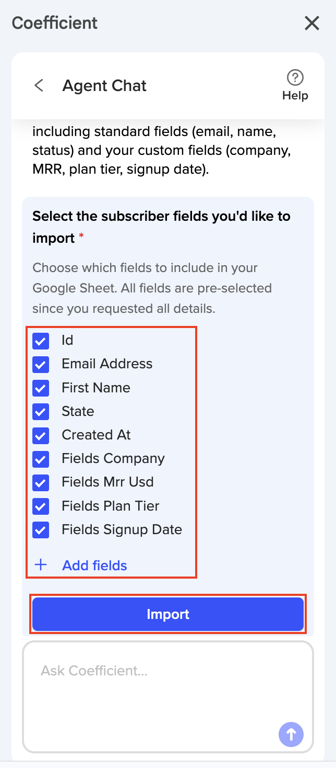Click the Help label text

point(295,96)
